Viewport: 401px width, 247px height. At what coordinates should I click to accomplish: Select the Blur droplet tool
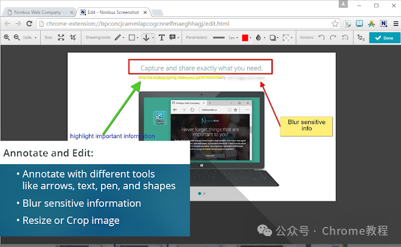259,38
